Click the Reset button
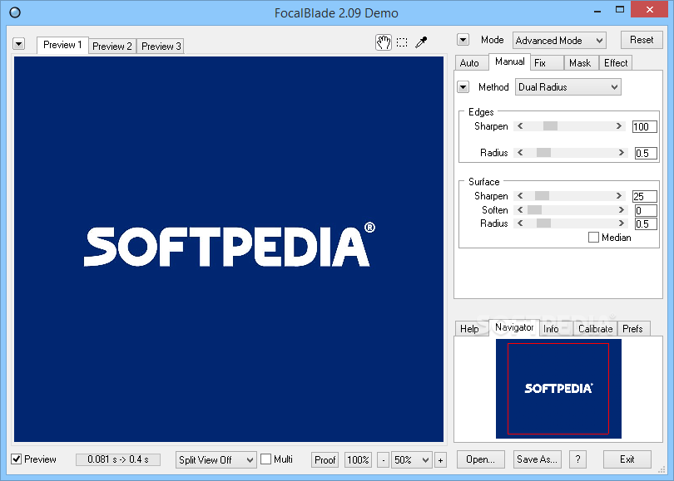 [x=642, y=40]
